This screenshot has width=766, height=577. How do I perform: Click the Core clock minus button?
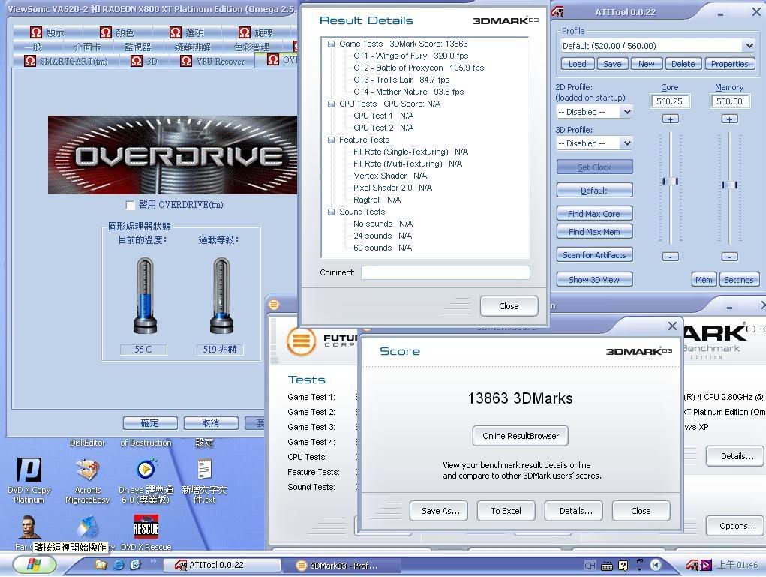(x=670, y=257)
